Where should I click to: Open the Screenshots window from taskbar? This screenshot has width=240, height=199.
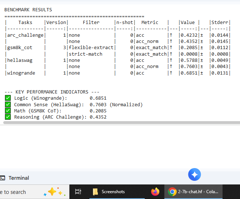[x=113, y=192]
